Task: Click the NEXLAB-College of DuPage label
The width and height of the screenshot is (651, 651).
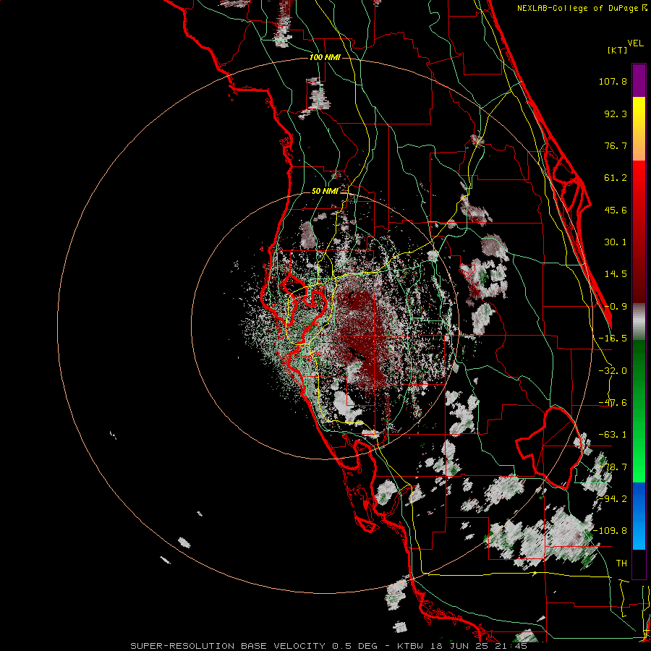Action: 582,8
